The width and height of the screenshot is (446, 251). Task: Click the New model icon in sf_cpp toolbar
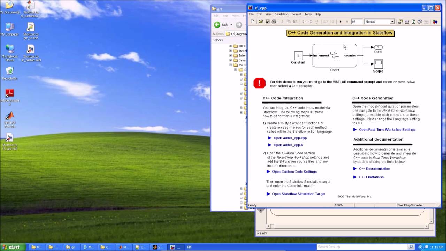tap(253, 22)
